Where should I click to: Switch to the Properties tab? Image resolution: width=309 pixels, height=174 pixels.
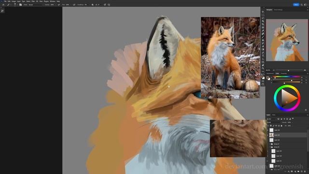(x=284, y=73)
